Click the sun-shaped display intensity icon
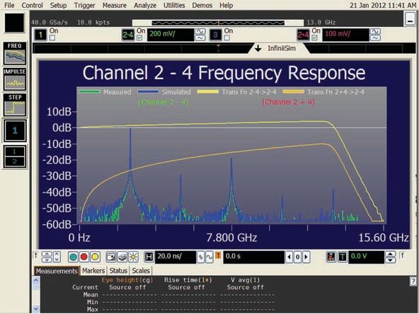419x314 pixels. [x=133, y=257]
